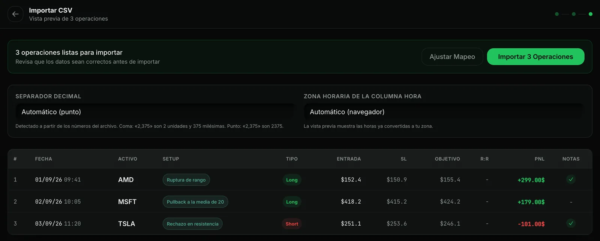Click target value $246.1
This screenshot has width=600, height=241.
pos(450,224)
